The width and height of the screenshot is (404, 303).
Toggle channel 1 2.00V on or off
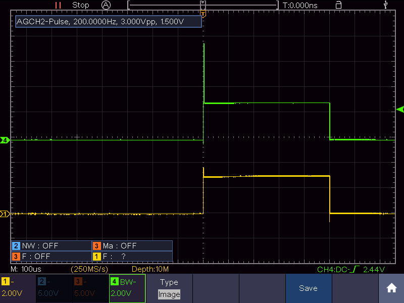point(18,288)
